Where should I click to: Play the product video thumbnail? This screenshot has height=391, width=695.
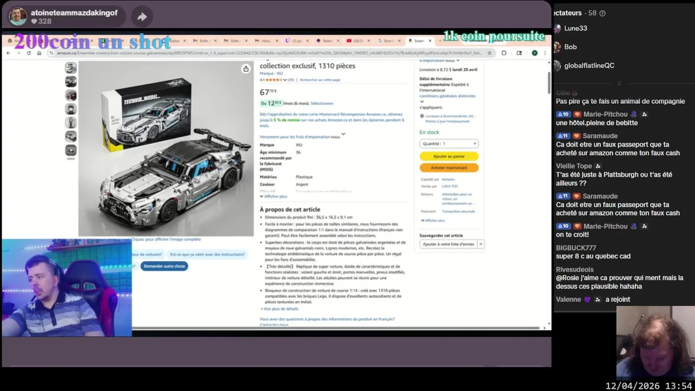tap(71, 150)
